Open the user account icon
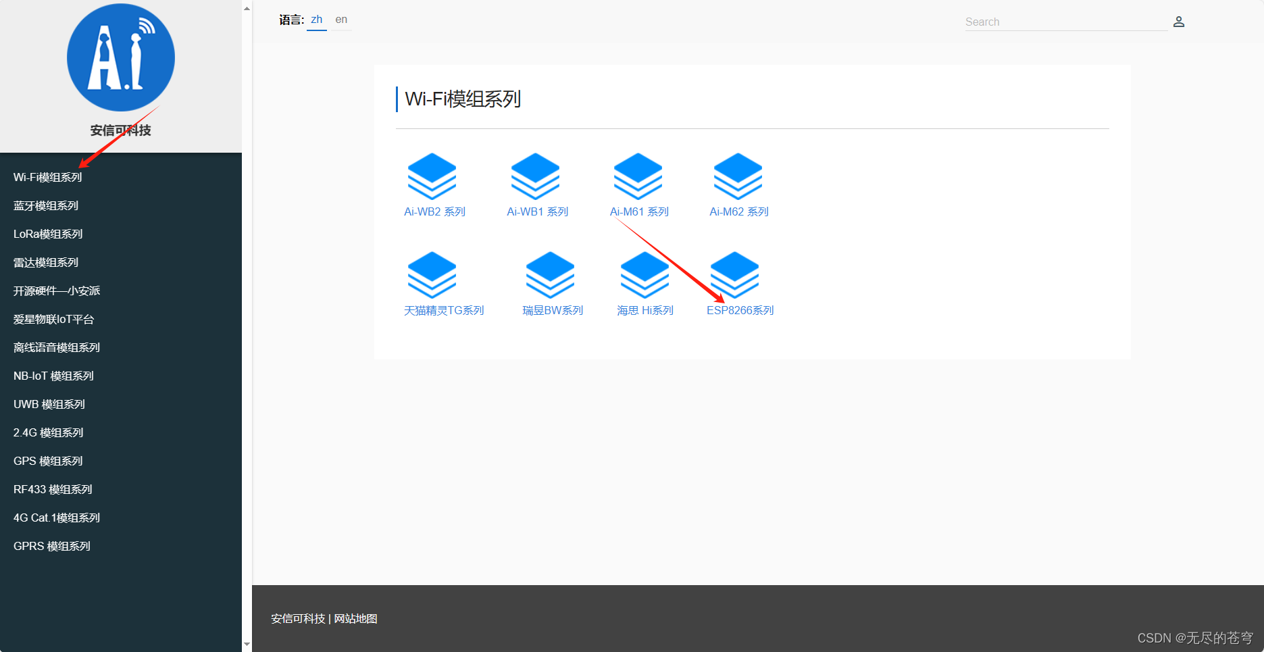1264x652 pixels. point(1179,22)
